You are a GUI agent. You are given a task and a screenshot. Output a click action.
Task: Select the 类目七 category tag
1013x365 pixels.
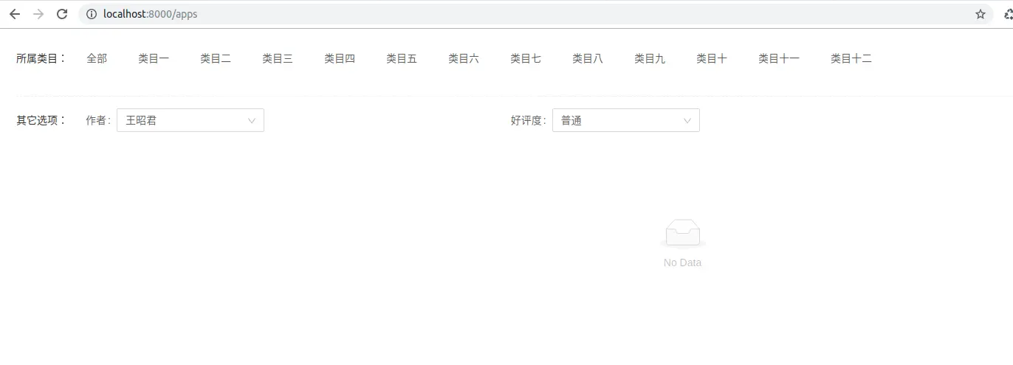tap(526, 58)
